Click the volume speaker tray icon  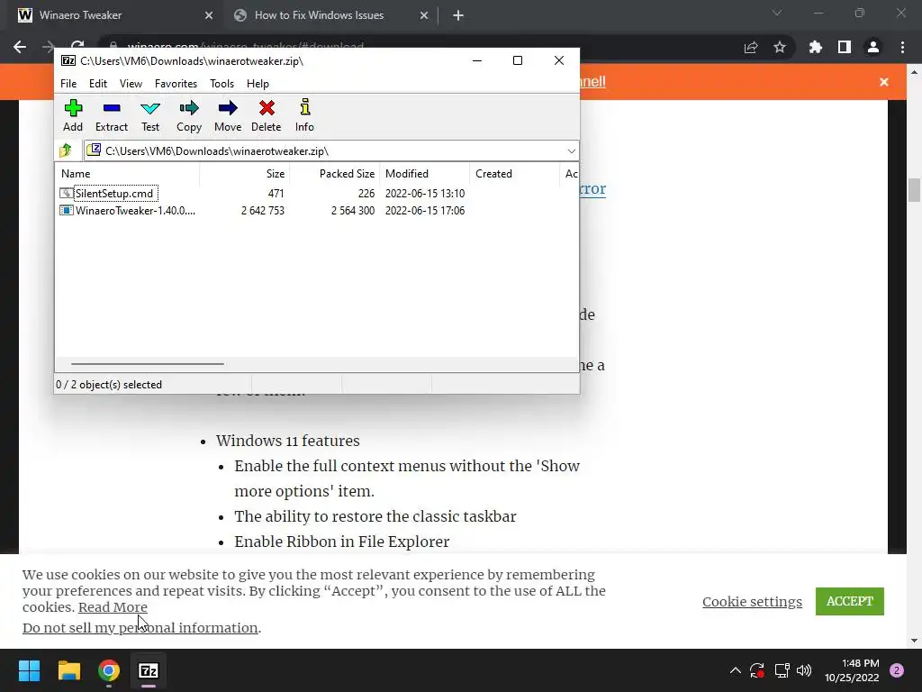point(804,670)
